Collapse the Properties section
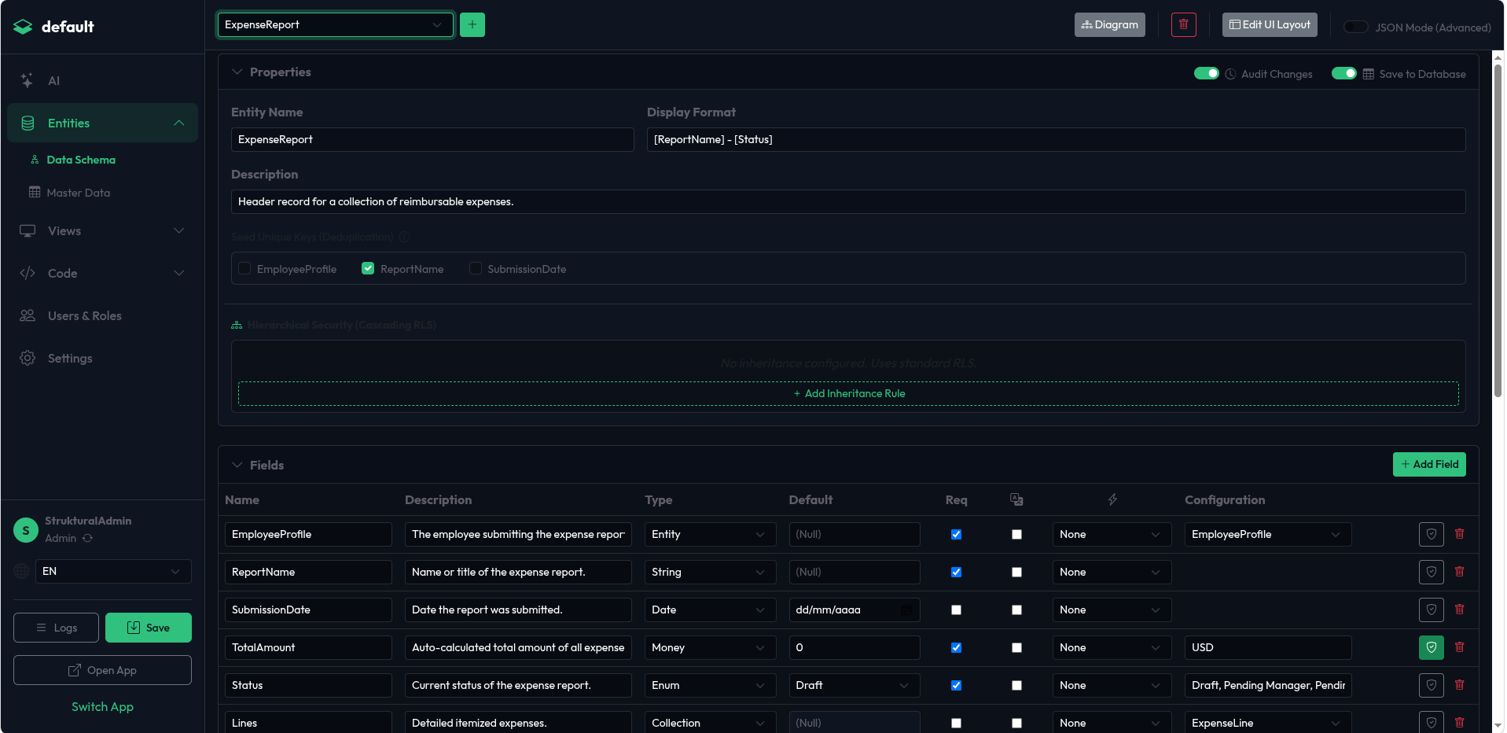Image resolution: width=1507 pixels, height=733 pixels. click(237, 72)
